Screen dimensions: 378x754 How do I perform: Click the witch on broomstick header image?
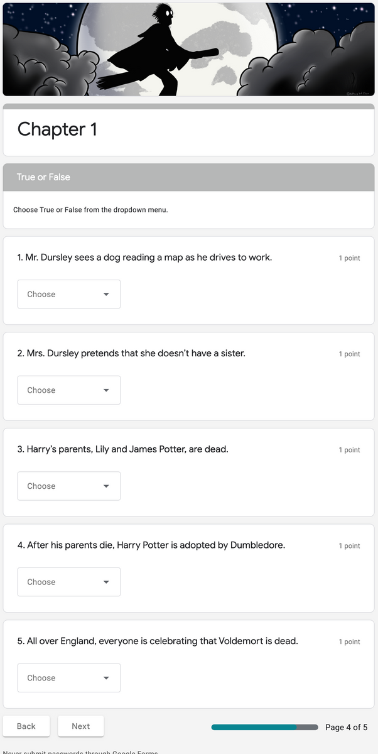(188, 48)
